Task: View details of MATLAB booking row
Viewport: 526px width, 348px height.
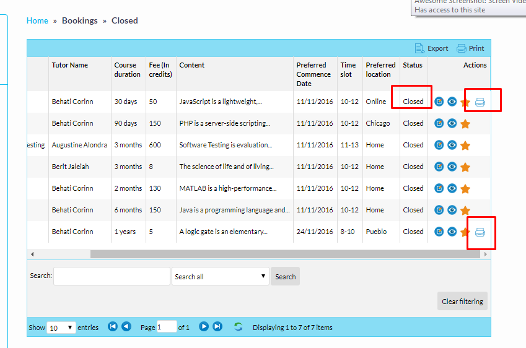Action: pos(452,188)
